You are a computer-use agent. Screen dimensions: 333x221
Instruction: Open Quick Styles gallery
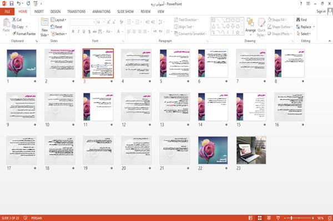(261, 28)
